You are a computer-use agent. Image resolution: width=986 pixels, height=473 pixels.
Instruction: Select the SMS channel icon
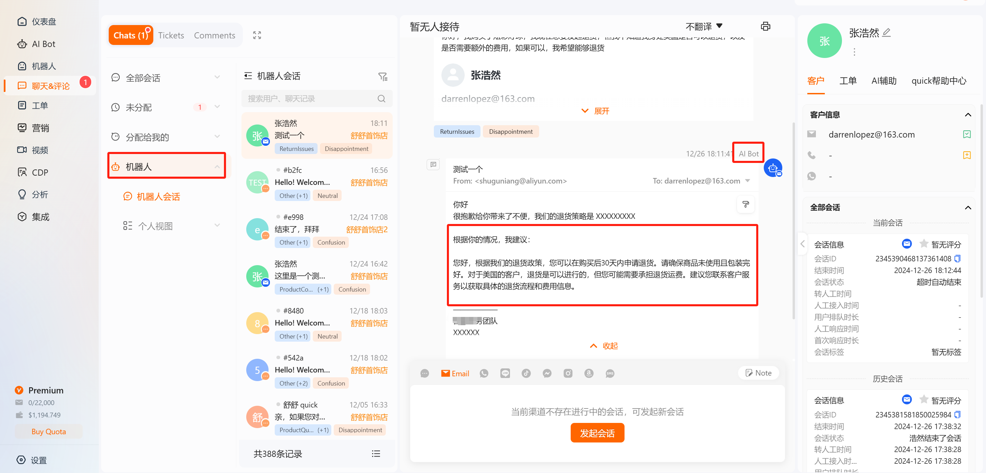point(610,373)
